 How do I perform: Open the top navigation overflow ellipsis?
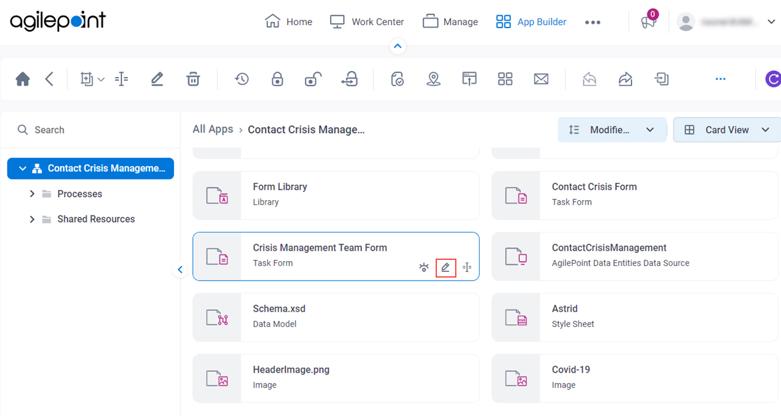coord(592,22)
